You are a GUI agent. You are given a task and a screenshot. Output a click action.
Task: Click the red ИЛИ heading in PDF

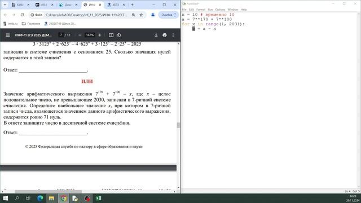[87, 81]
